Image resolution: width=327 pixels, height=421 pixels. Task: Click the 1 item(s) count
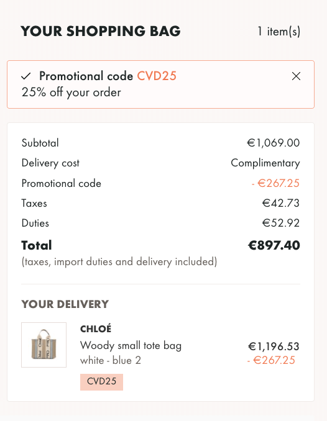point(279,32)
